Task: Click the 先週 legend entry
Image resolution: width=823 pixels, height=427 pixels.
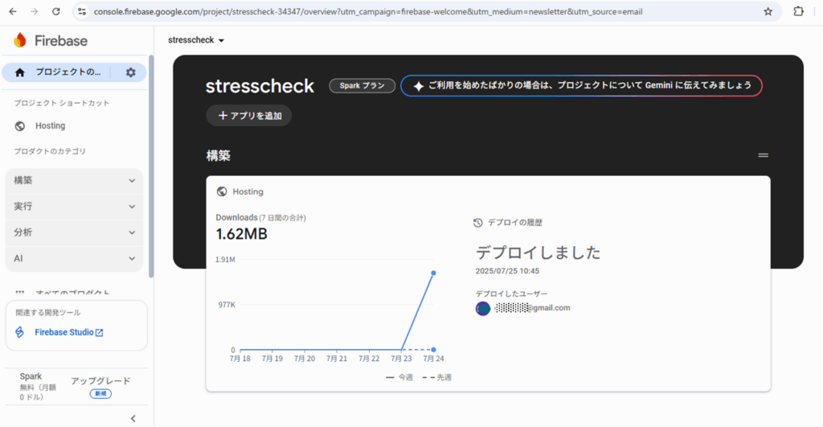Action: (437, 378)
